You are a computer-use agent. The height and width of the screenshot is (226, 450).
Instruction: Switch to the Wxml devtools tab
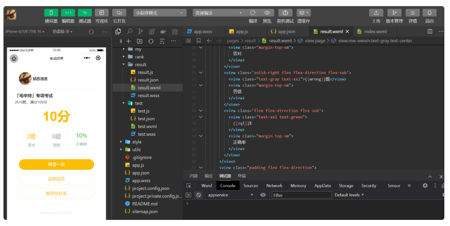pyautogui.click(x=207, y=186)
